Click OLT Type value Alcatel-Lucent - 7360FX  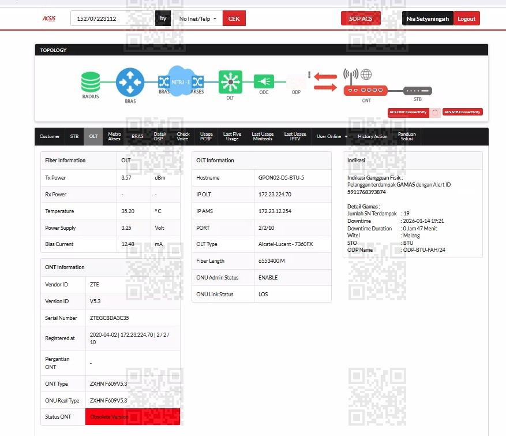pyautogui.click(x=286, y=244)
